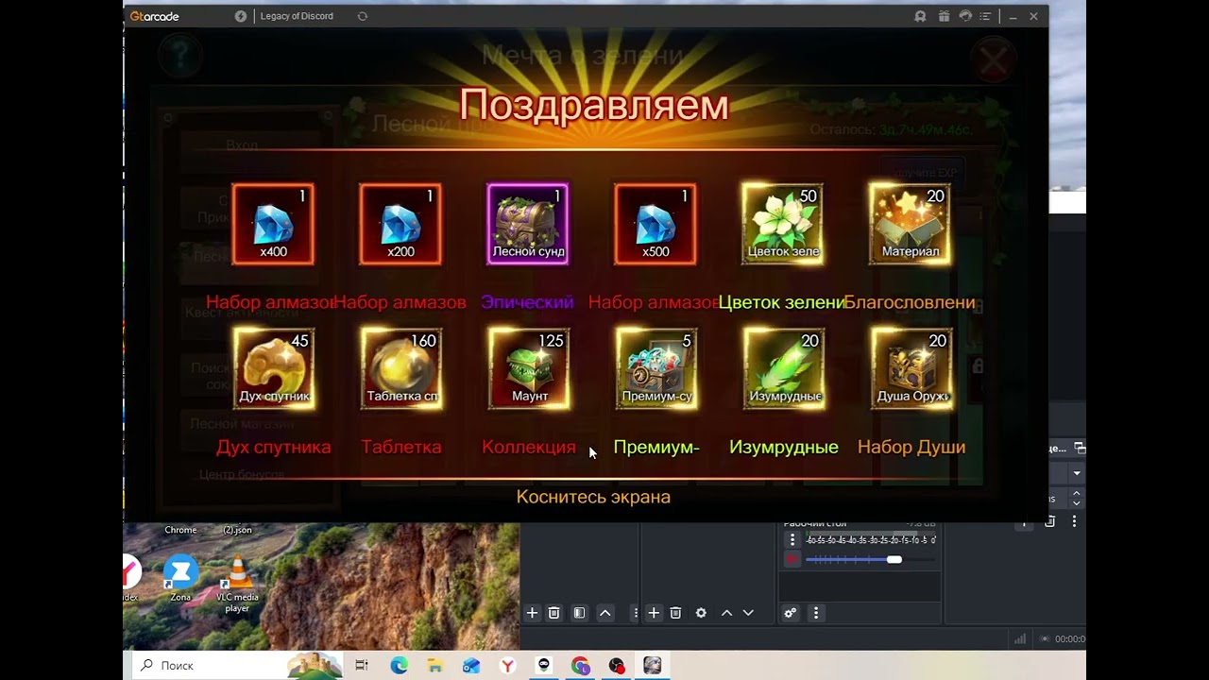Open the Zona desktop shortcut
Image resolution: width=1209 pixels, height=680 pixels.
[x=180, y=577]
